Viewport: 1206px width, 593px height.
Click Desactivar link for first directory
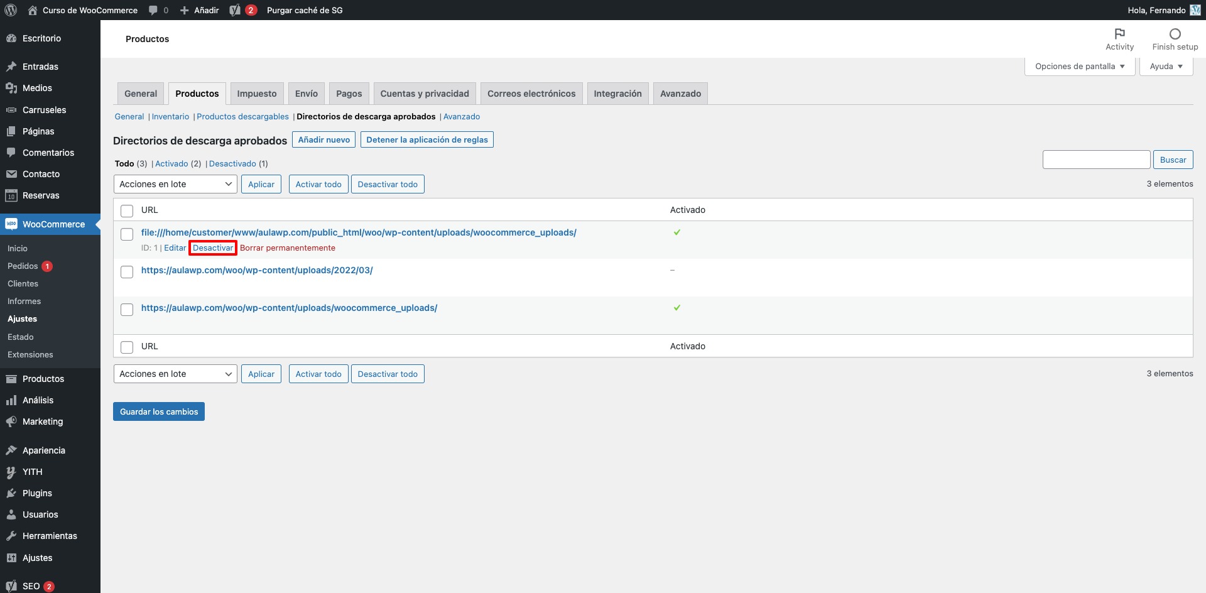(213, 248)
